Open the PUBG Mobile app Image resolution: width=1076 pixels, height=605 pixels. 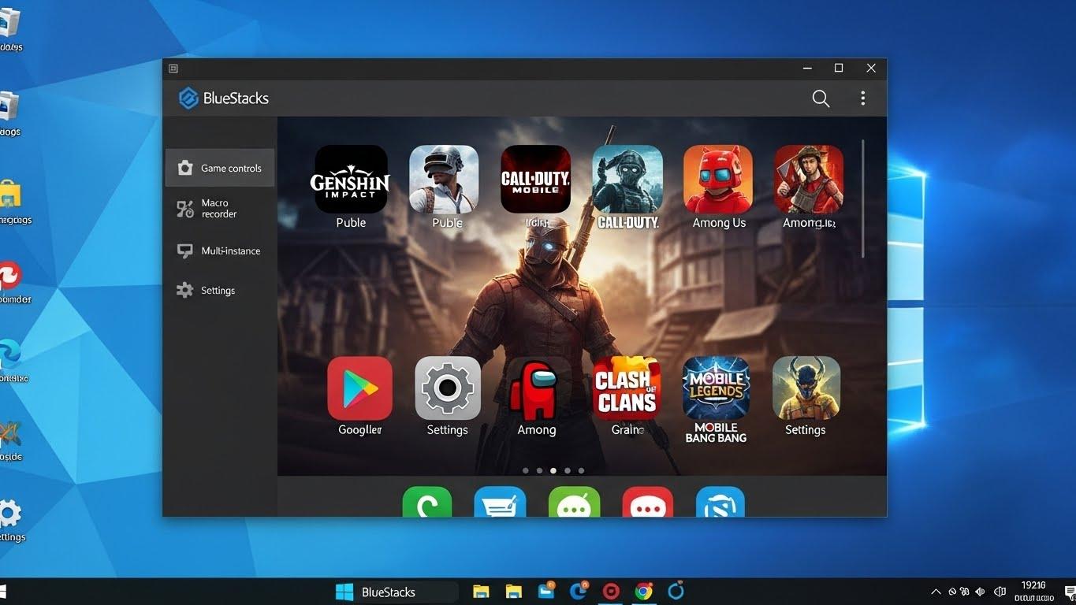tap(445, 180)
